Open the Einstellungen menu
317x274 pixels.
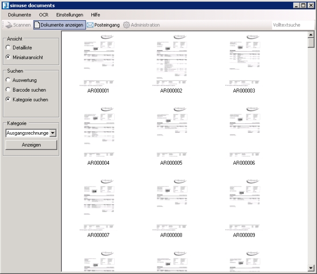[69, 15]
